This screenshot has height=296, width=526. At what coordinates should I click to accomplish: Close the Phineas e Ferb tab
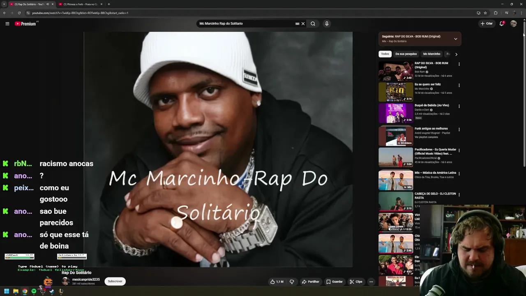[x=101, y=4]
